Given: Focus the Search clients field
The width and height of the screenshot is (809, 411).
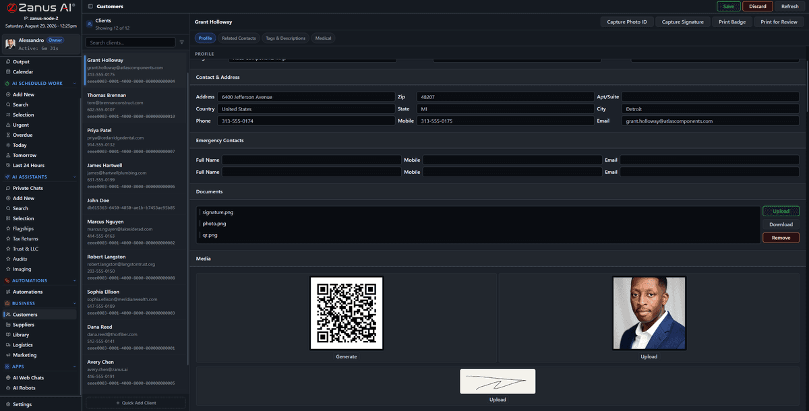Looking at the screenshot, I should point(130,42).
